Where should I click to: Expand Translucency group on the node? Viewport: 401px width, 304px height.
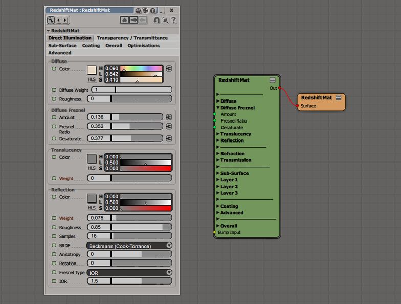click(x=218, y=134)
